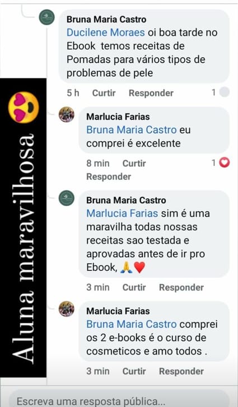Reply to the comment posted 5 h ago
The image size is (238, 407).
pos(151,93)
